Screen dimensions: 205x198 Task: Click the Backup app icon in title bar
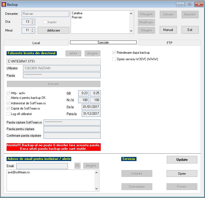(x=4, y=4)
